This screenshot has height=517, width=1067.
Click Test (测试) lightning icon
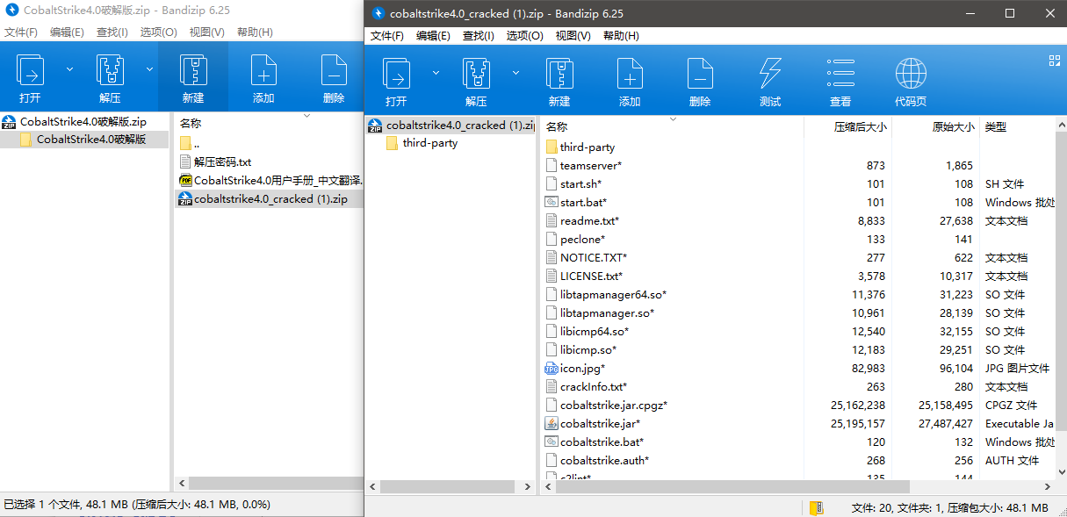(x=770, y=74)
